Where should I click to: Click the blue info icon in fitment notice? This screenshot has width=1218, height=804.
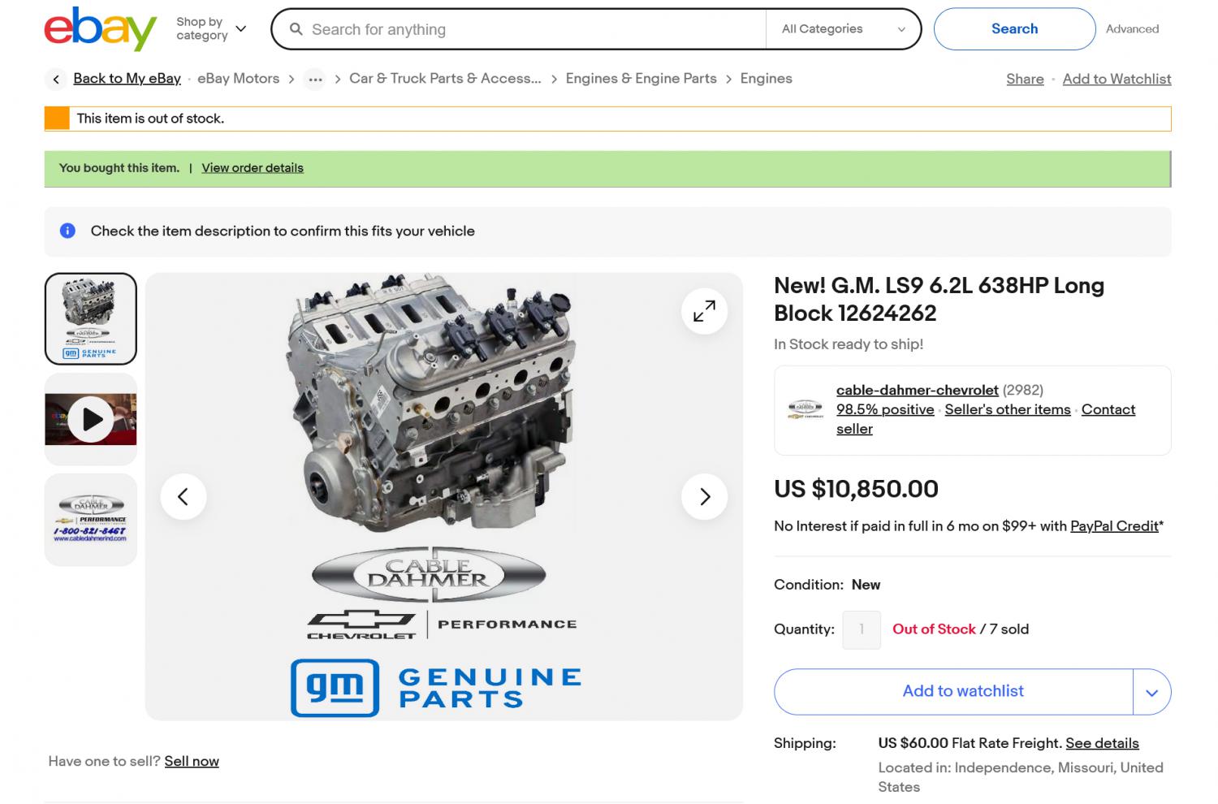point(68,231)
